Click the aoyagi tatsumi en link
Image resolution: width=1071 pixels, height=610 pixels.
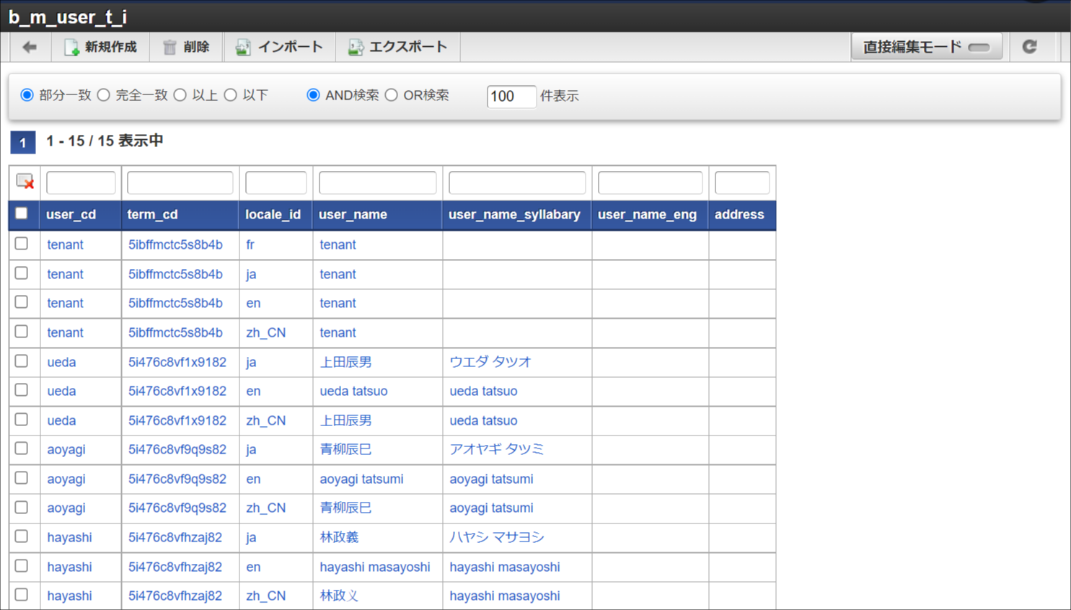(361, 479)
